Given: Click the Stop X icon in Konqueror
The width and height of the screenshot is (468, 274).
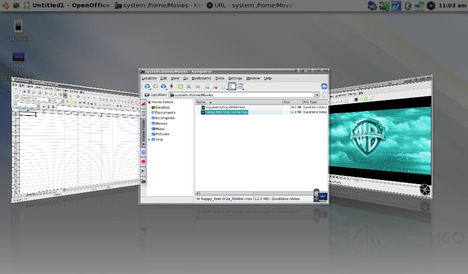Looking at the screenshot, I should pyautogui.click(x=189, y=86).
